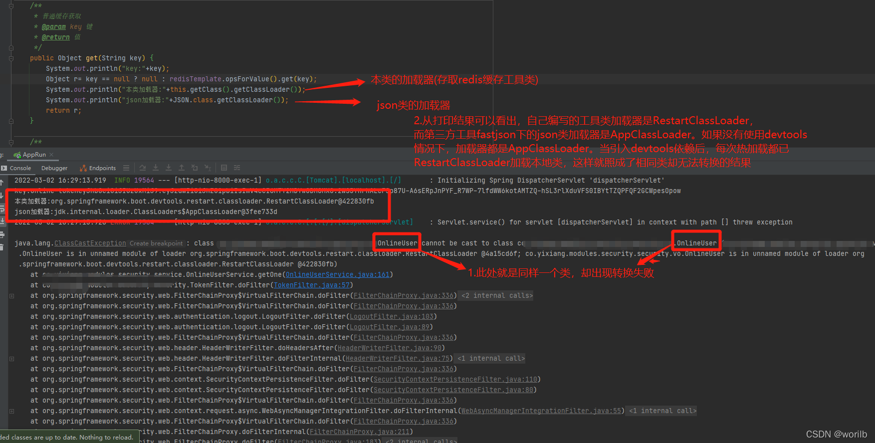Click the Run to Cursor icon

point(208,168)
